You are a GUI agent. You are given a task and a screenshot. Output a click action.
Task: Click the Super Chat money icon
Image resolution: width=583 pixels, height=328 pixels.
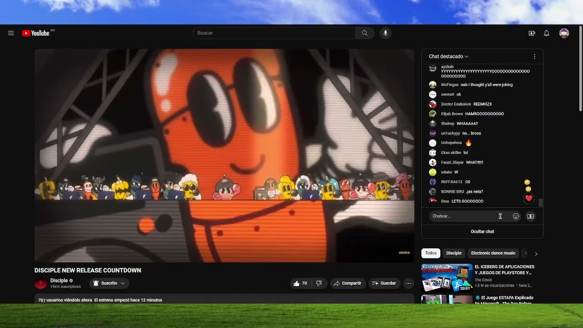(x=531, y=216)
